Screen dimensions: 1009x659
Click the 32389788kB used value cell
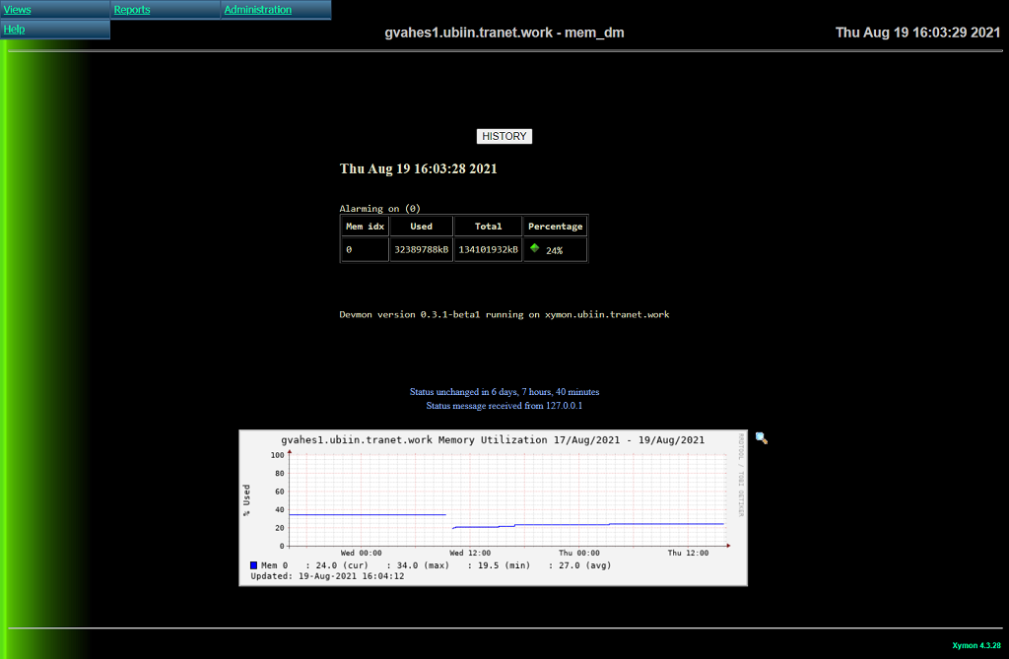click(421, 250)
